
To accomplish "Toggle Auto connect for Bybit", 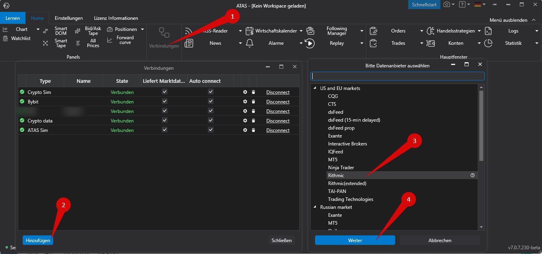I will point(211,101).
